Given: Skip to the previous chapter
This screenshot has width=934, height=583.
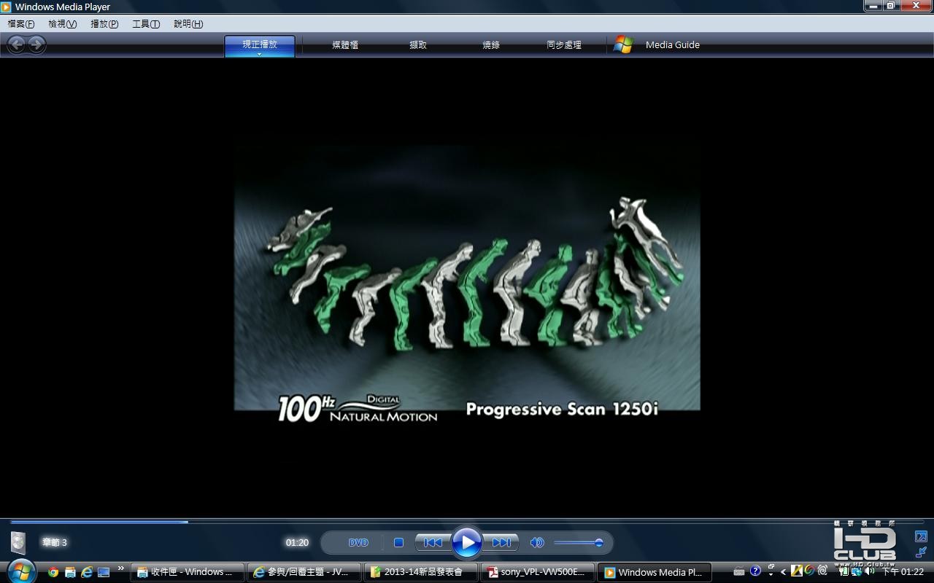Looking at the screenshot, I should [433, 542].
